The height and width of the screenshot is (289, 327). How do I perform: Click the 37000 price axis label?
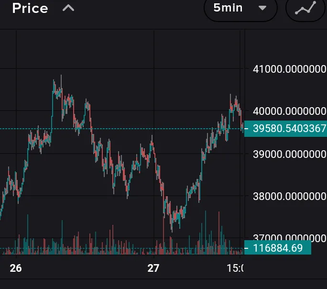pos(289,237)
